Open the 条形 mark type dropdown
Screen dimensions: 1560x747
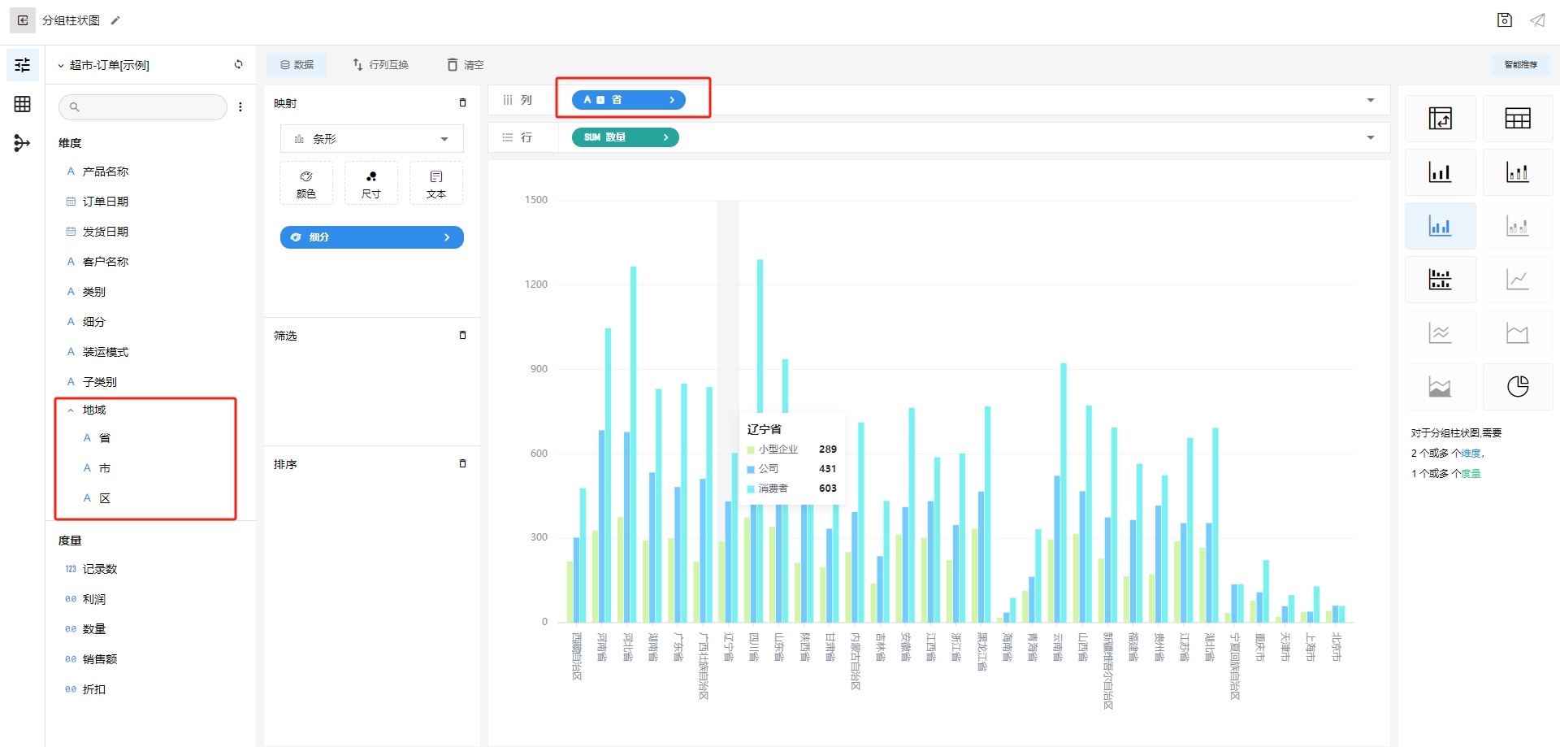click(x=371, y=139)
